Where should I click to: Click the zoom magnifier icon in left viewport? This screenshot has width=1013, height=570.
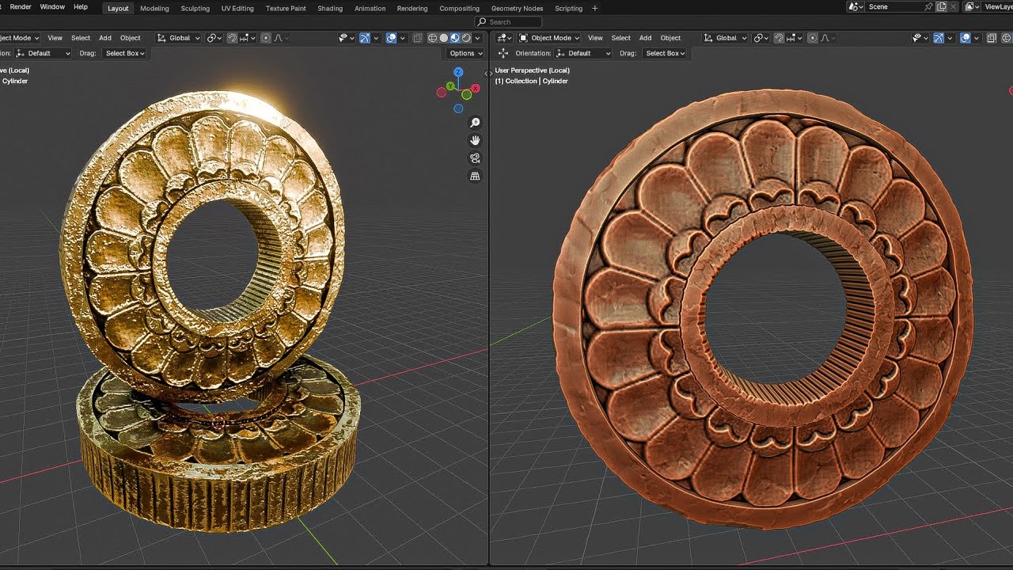[475, 123]
